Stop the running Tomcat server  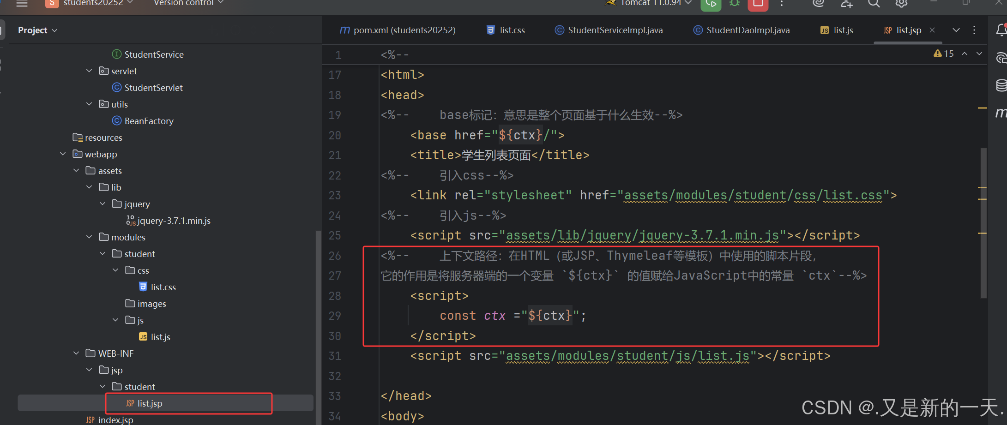click(758, 4)
